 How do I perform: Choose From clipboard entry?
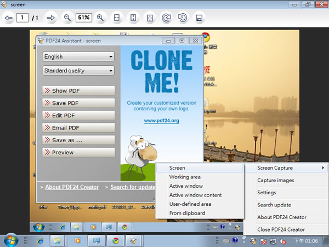pyautogui.click(x=200, y=213)
